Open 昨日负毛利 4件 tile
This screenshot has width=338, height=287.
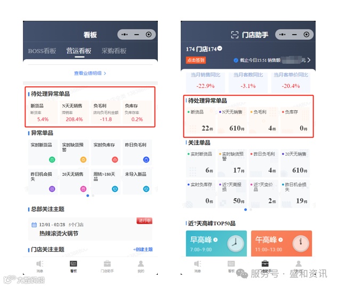[x=263, y=163]
